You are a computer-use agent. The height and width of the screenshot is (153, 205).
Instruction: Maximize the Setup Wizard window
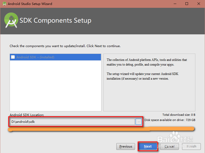click(x=187, y=4)
